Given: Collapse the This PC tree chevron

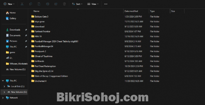Looking at the screenshot, I should pyautogui.click(x=3, y=81).
